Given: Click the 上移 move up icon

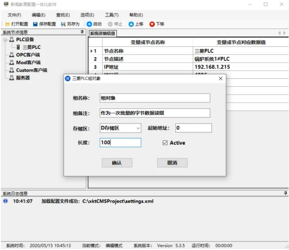Looking at the screenshot, I should point(131,24).
